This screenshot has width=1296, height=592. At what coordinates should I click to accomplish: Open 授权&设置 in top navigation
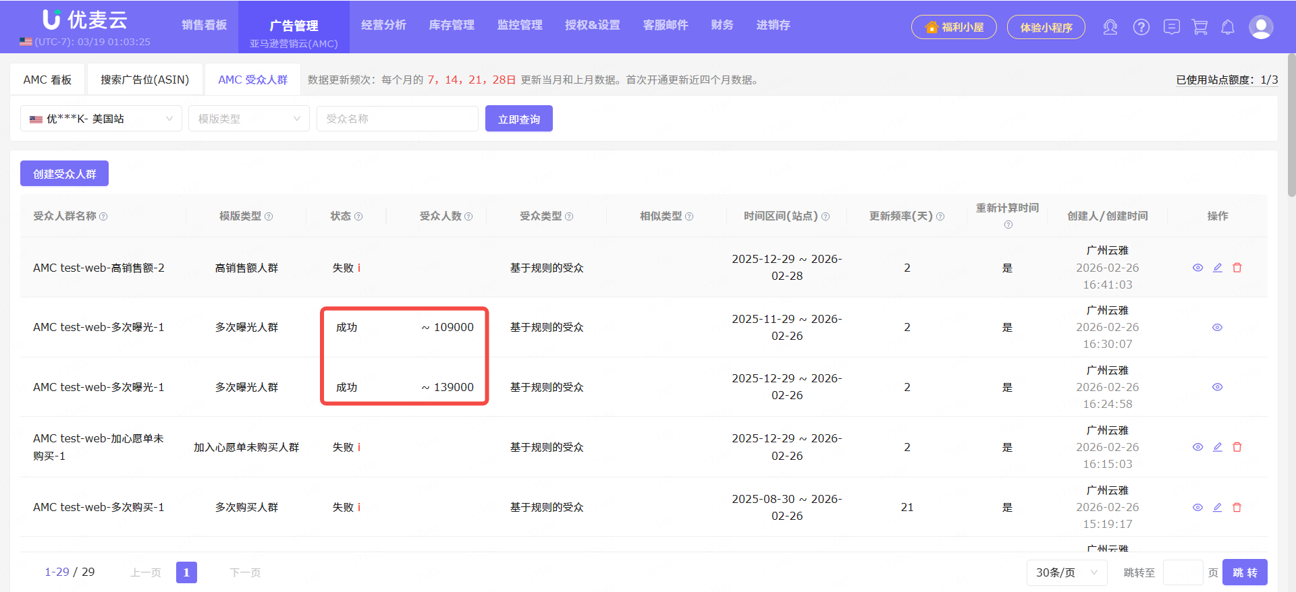pyautogui.click(x=593, y=25)
